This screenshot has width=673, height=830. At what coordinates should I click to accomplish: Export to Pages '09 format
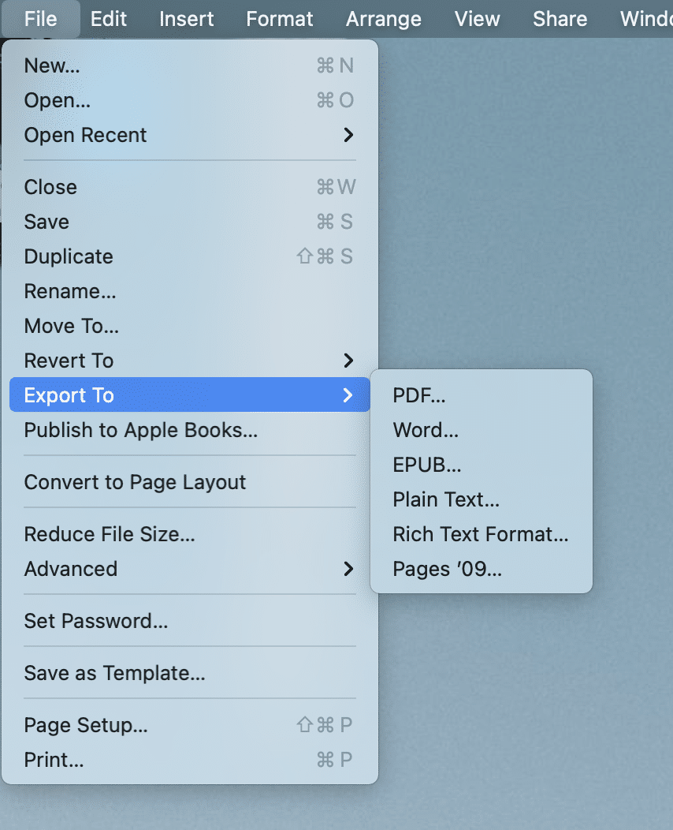[446, 569]
